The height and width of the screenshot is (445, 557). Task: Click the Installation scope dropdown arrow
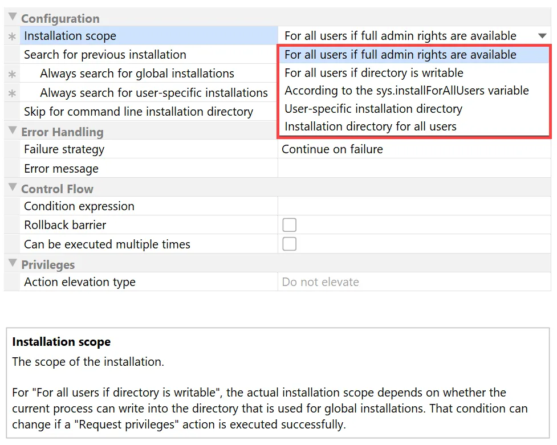(x=542, y=36)
